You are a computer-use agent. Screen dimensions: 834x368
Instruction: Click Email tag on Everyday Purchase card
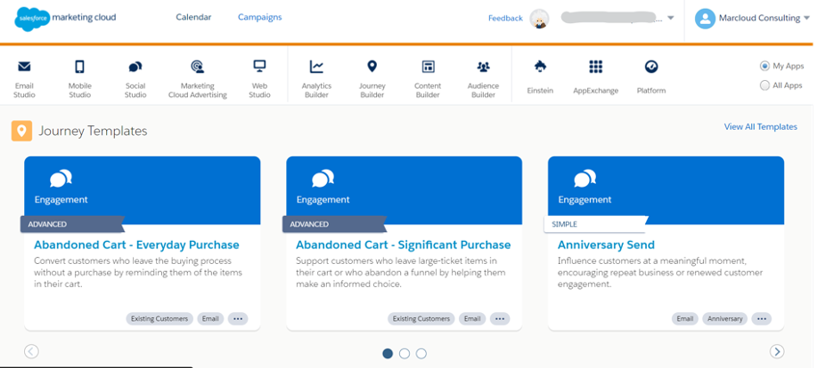pos(210,319)
